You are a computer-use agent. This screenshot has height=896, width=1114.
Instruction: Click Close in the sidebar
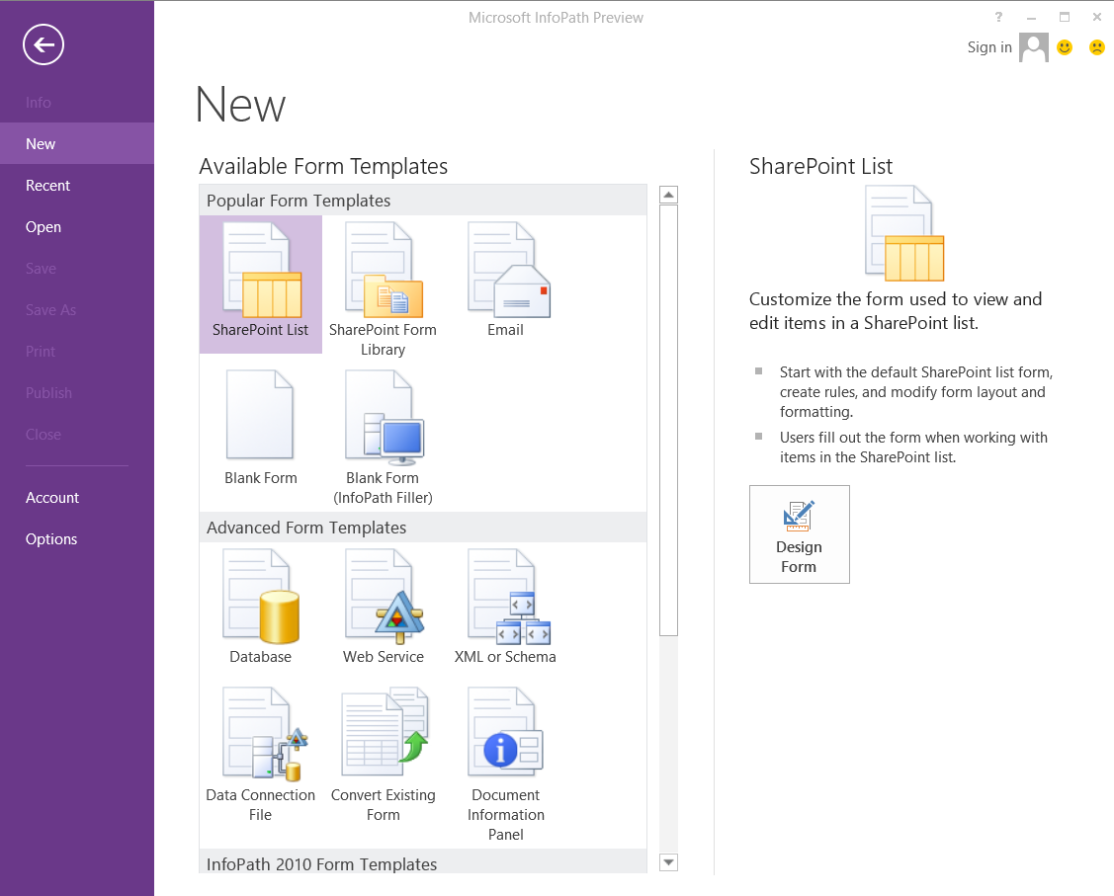(x=77, y=435)
